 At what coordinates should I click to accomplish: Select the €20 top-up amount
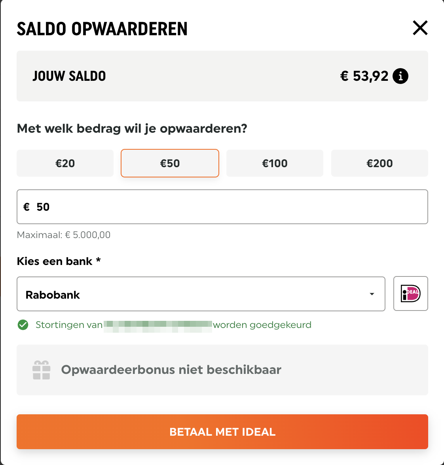pos(65,163)
